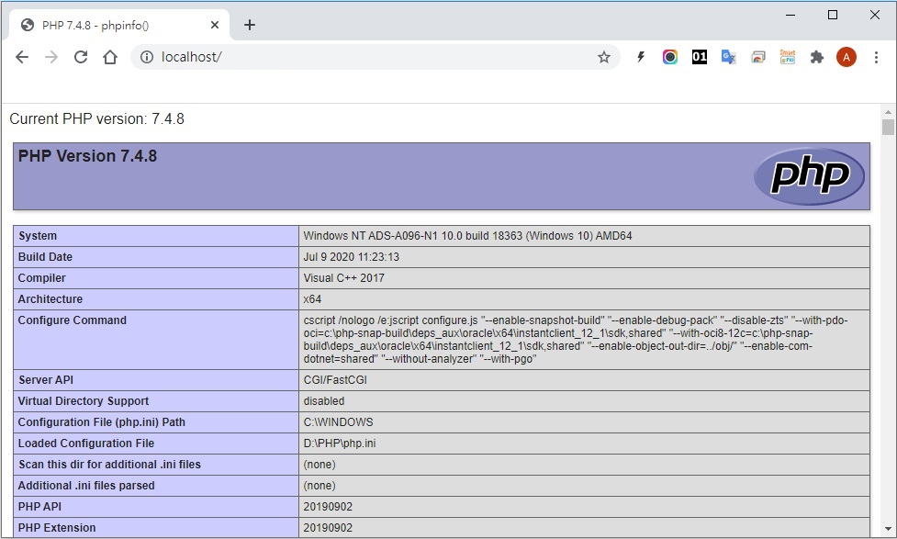
Task: Click the 'Visual C++ 2017' value
Action: pos(343,278)
